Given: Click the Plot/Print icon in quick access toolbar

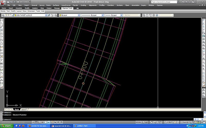Looking at the screenshot, I should coord(18,2).
